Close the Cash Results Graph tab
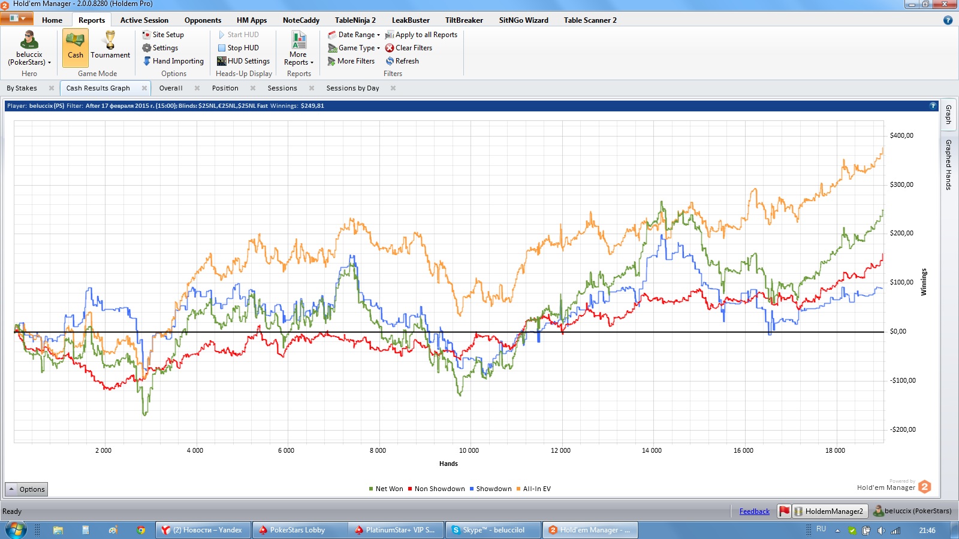 (144, 88)
